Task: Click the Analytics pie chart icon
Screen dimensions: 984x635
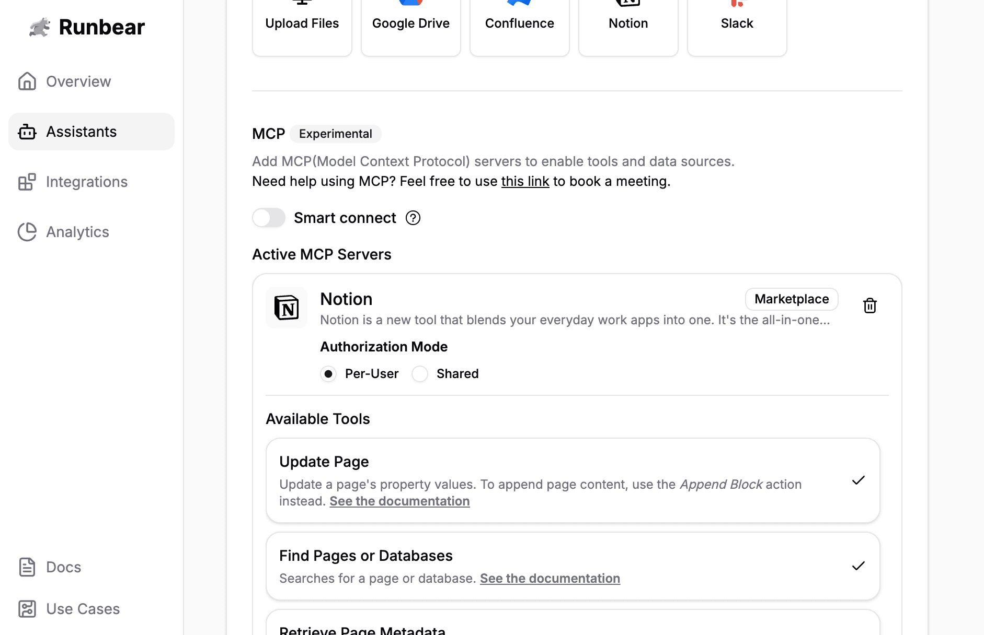Action: point(27,232)
